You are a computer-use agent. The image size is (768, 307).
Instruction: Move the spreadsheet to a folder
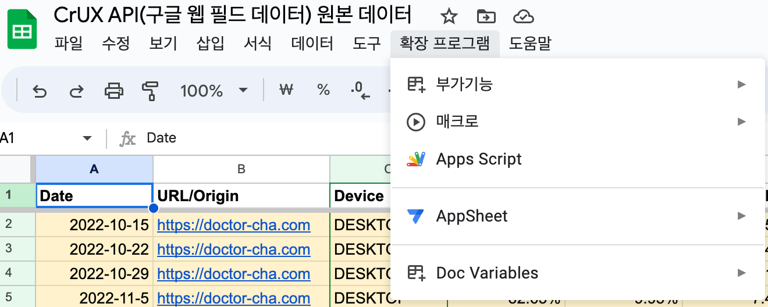(x=486, y=17)
